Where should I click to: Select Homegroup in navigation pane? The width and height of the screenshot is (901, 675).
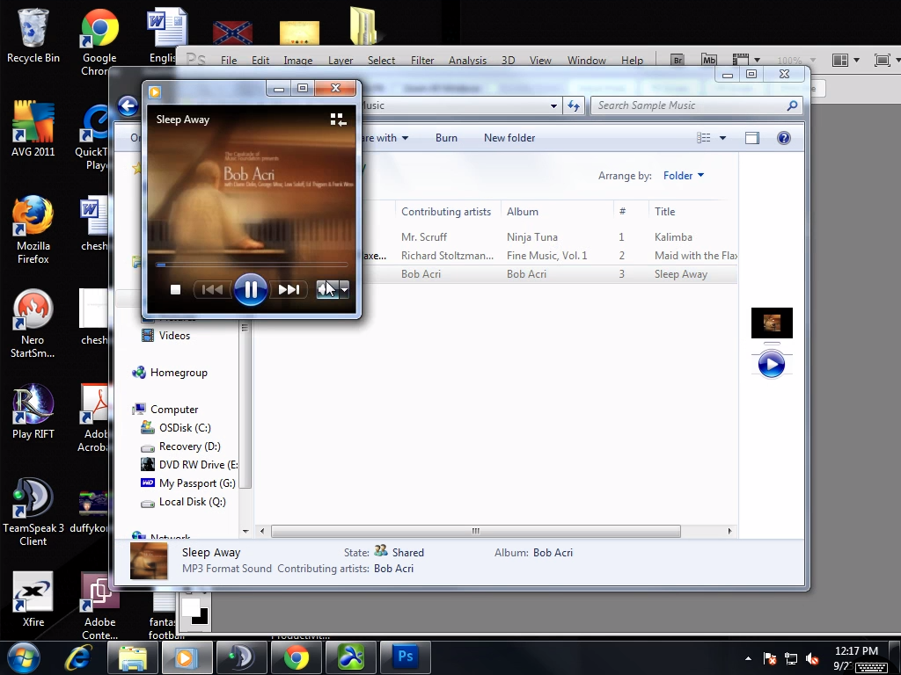click(170, 373)
